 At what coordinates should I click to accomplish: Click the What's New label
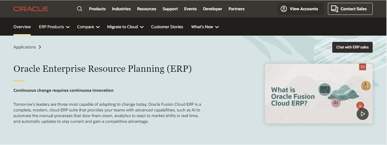click(202, 27)
